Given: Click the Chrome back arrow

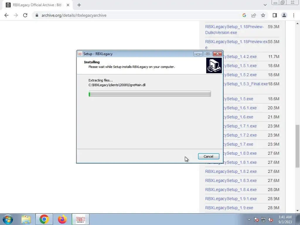Looking at the screenshot, I should [6, 15].
